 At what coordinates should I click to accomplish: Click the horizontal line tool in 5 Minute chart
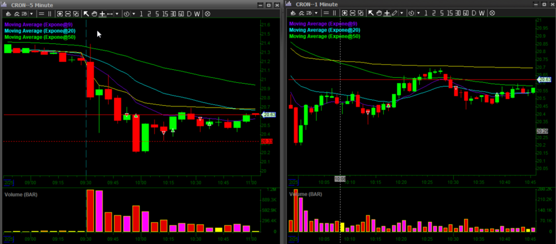pyautogui.click(x=110, y=13)
